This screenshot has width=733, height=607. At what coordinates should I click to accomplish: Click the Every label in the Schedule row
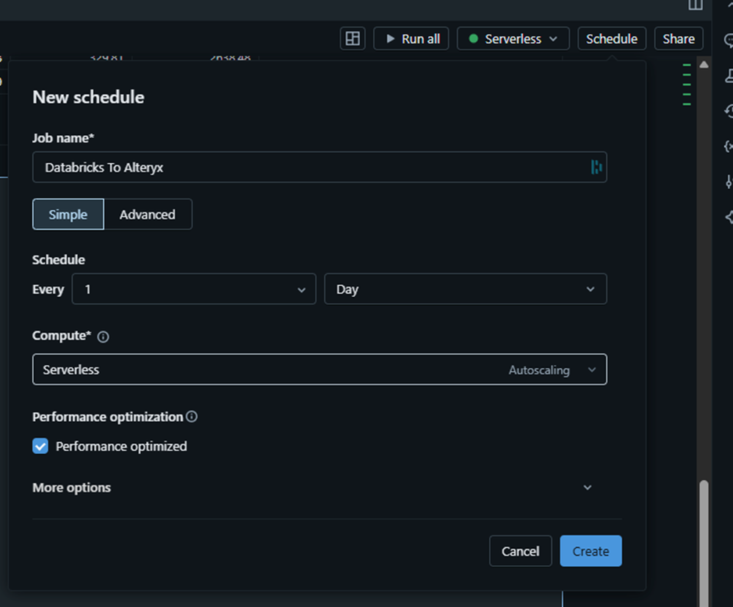[48, 290]
